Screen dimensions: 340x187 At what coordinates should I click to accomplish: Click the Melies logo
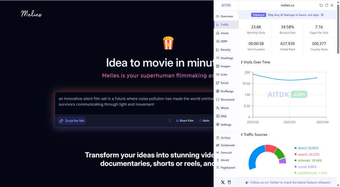tap(31, 14)
